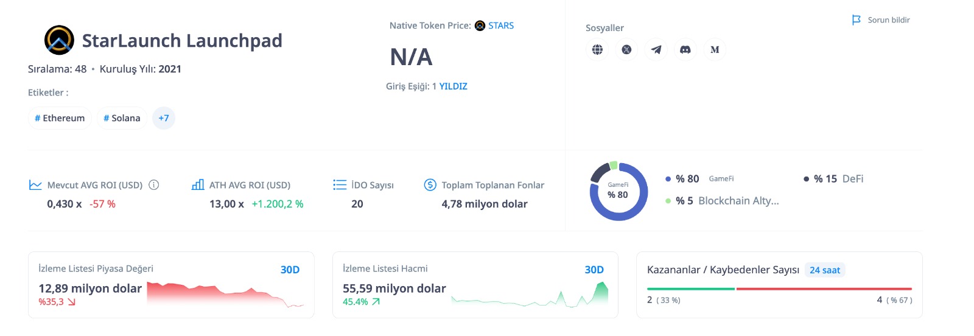Image resolution: width=974 pixels, height=336 pixels.
Task: Click the StarLaunch Launchpad title
Action: (x=182, y=41)
